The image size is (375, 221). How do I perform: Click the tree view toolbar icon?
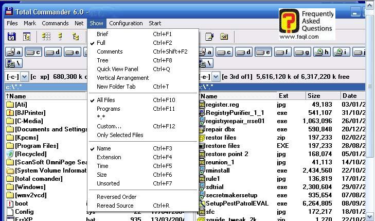(x=26, y=37)
